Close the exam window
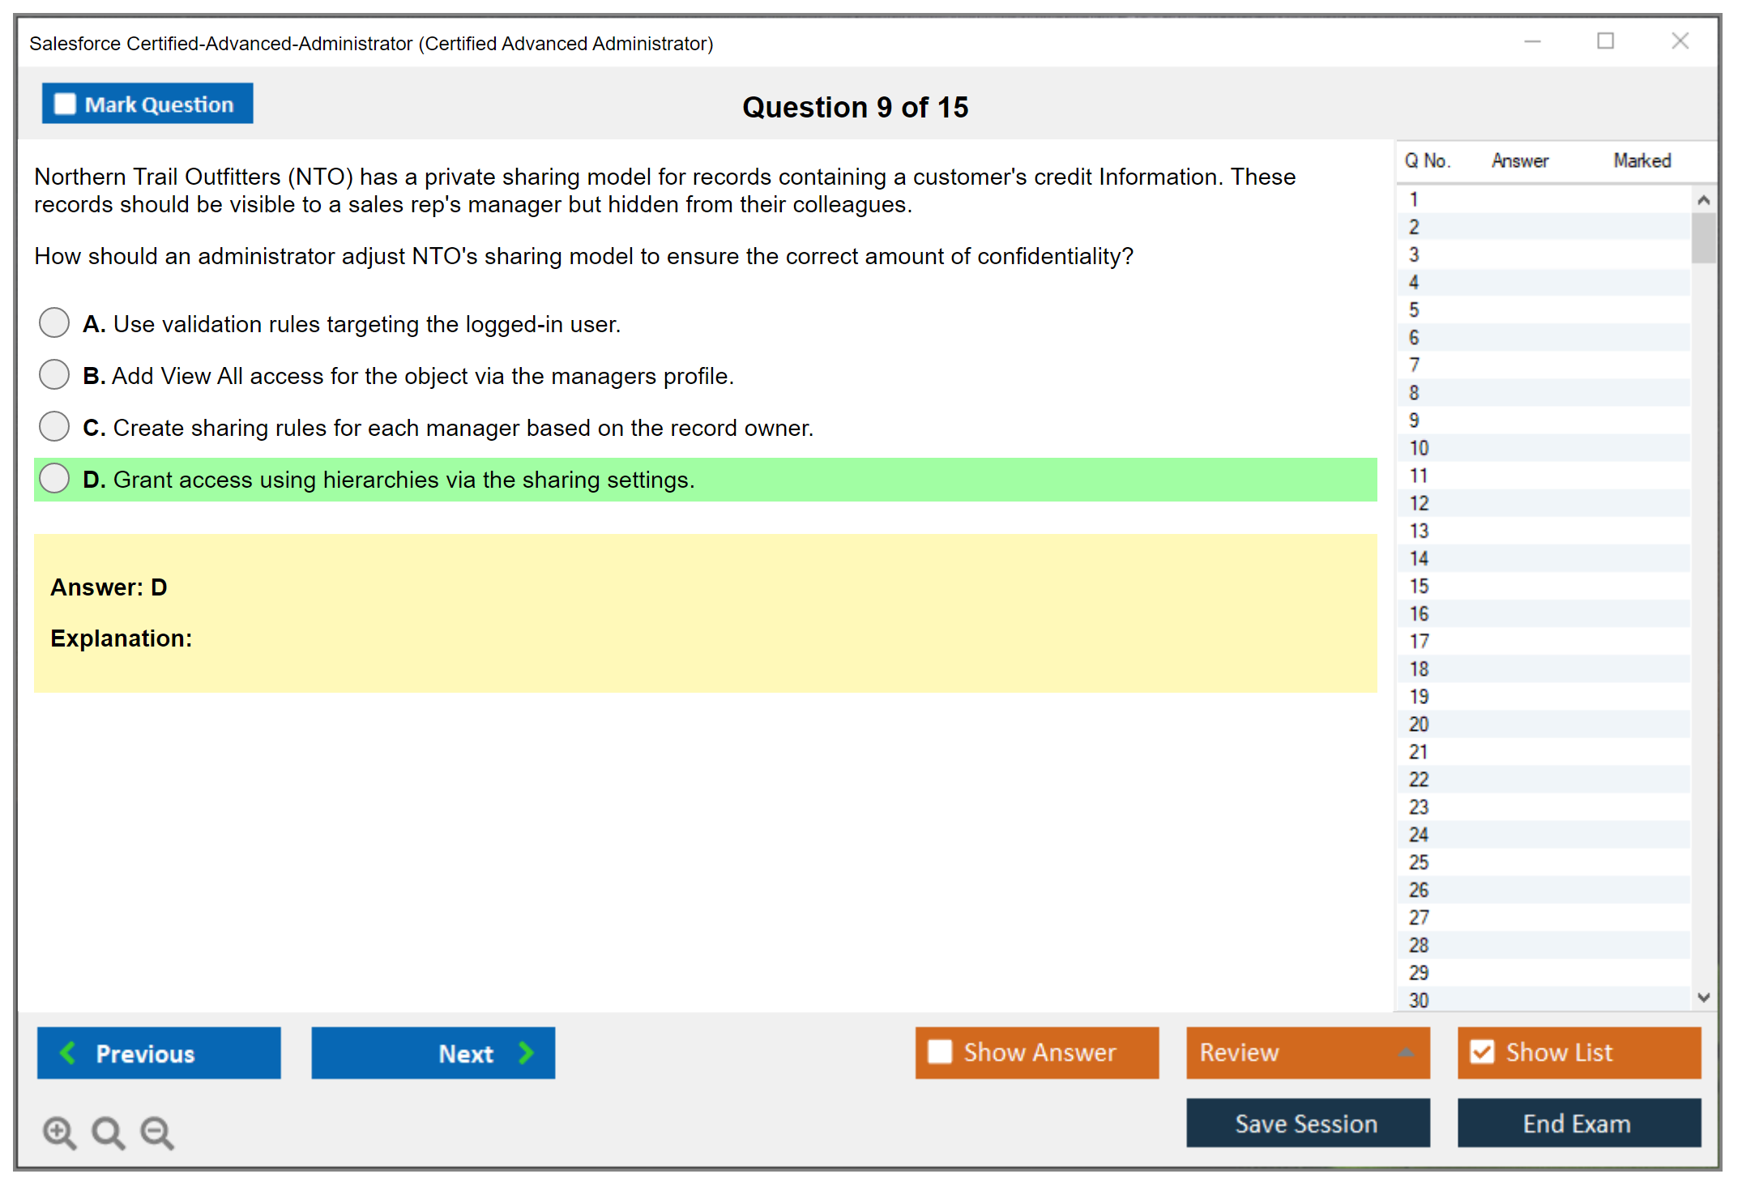The image size is (1742, 1191). (1680, 41)
